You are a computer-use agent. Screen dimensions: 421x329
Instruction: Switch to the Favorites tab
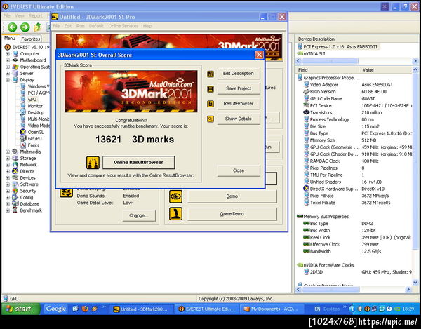coord(31,39)
